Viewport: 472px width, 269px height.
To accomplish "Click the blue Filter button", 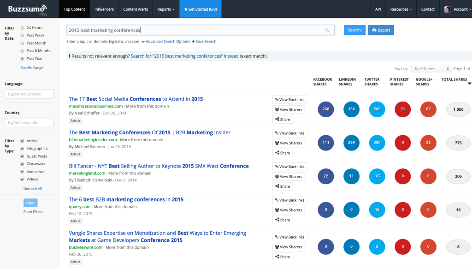I will (x=30, y=203).
